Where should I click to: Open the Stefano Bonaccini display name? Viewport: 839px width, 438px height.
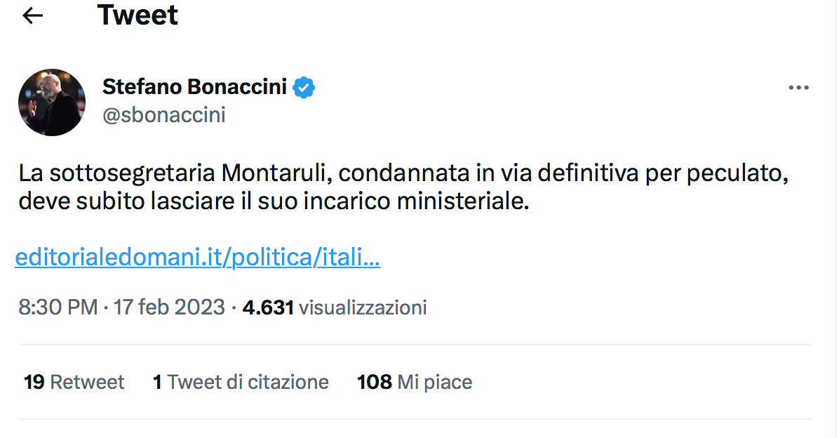click(x=194, y=87)
